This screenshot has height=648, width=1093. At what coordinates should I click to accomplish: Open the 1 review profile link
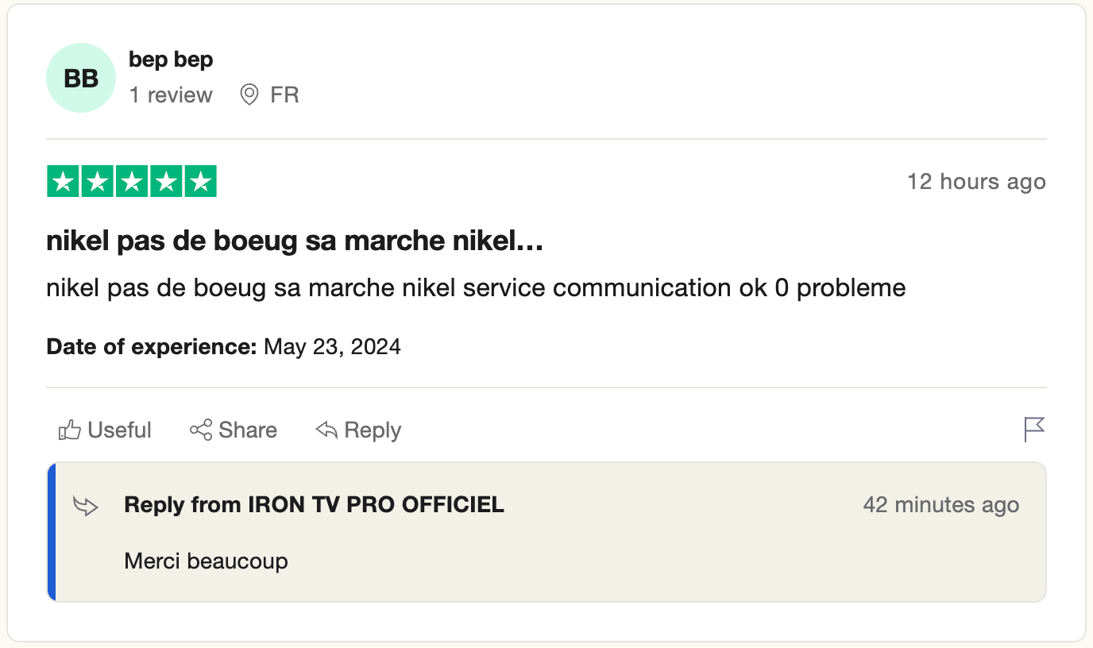(x=171, y=94)
